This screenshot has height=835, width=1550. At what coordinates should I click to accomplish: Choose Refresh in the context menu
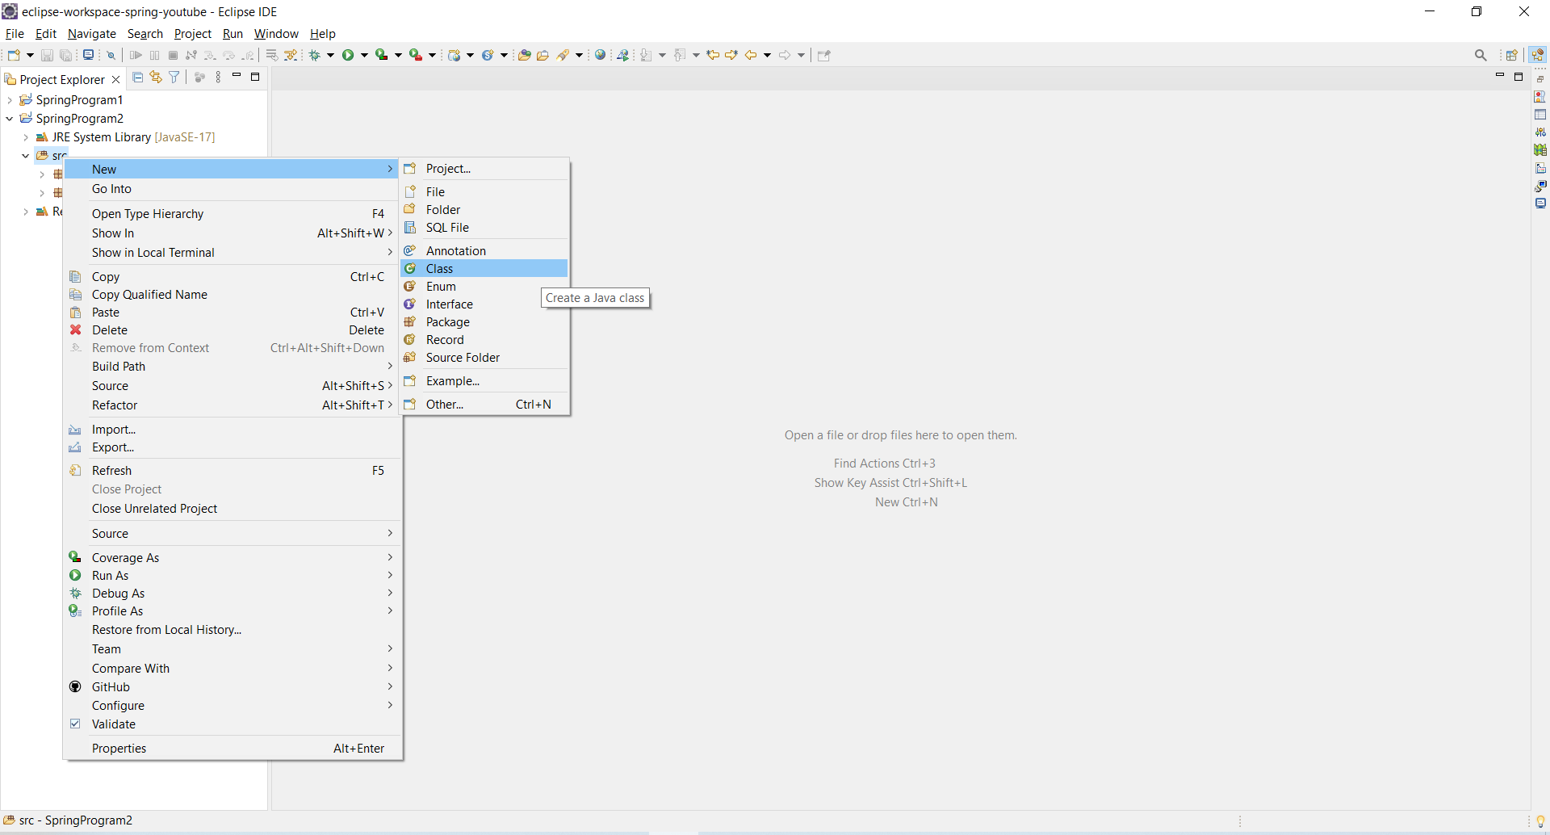pyautogui.click(x=232, y=470)
